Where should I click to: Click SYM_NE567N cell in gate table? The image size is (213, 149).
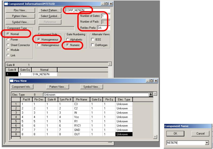[44, 74]
